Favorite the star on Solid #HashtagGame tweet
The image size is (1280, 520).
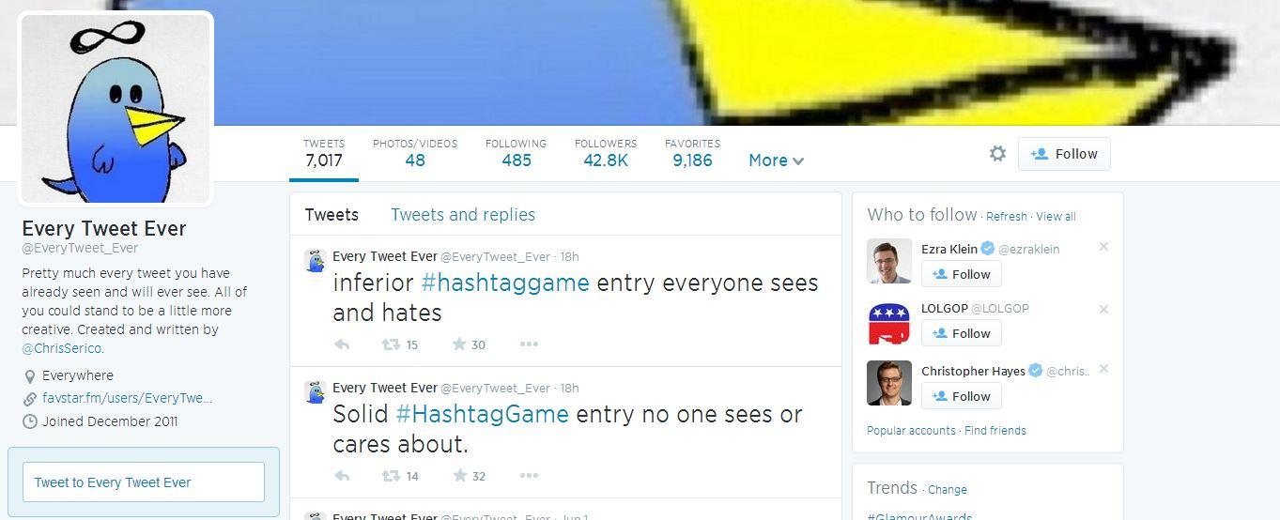click(x=459, y=476)
